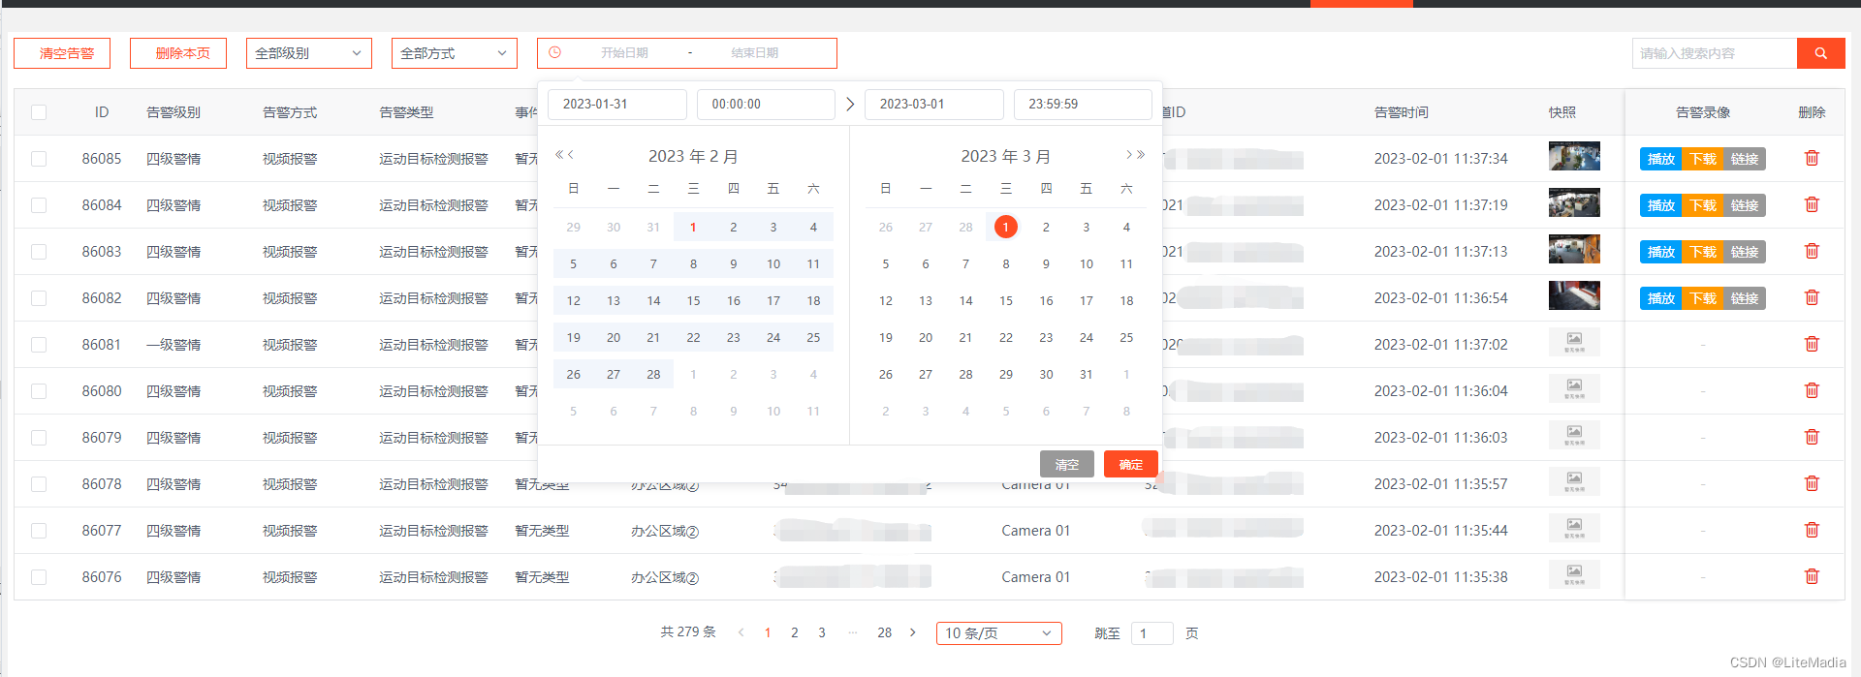Click the end date field 2023-03-01
This screenshot has width=1861, height=677.
click(934, 104)
